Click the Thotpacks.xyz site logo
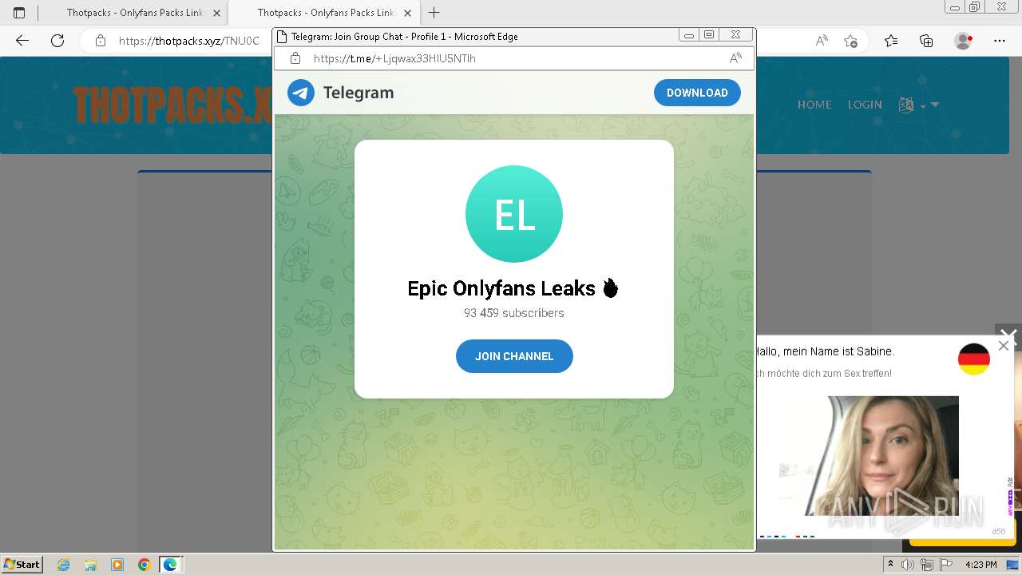This screenshot has height=575, width=1022. coord(172,105)
